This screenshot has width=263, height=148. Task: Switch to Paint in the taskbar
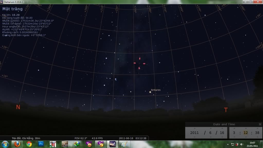click(x=124, y=144)
